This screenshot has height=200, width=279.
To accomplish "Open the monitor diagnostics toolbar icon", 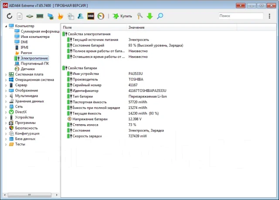I will point(71,17).
